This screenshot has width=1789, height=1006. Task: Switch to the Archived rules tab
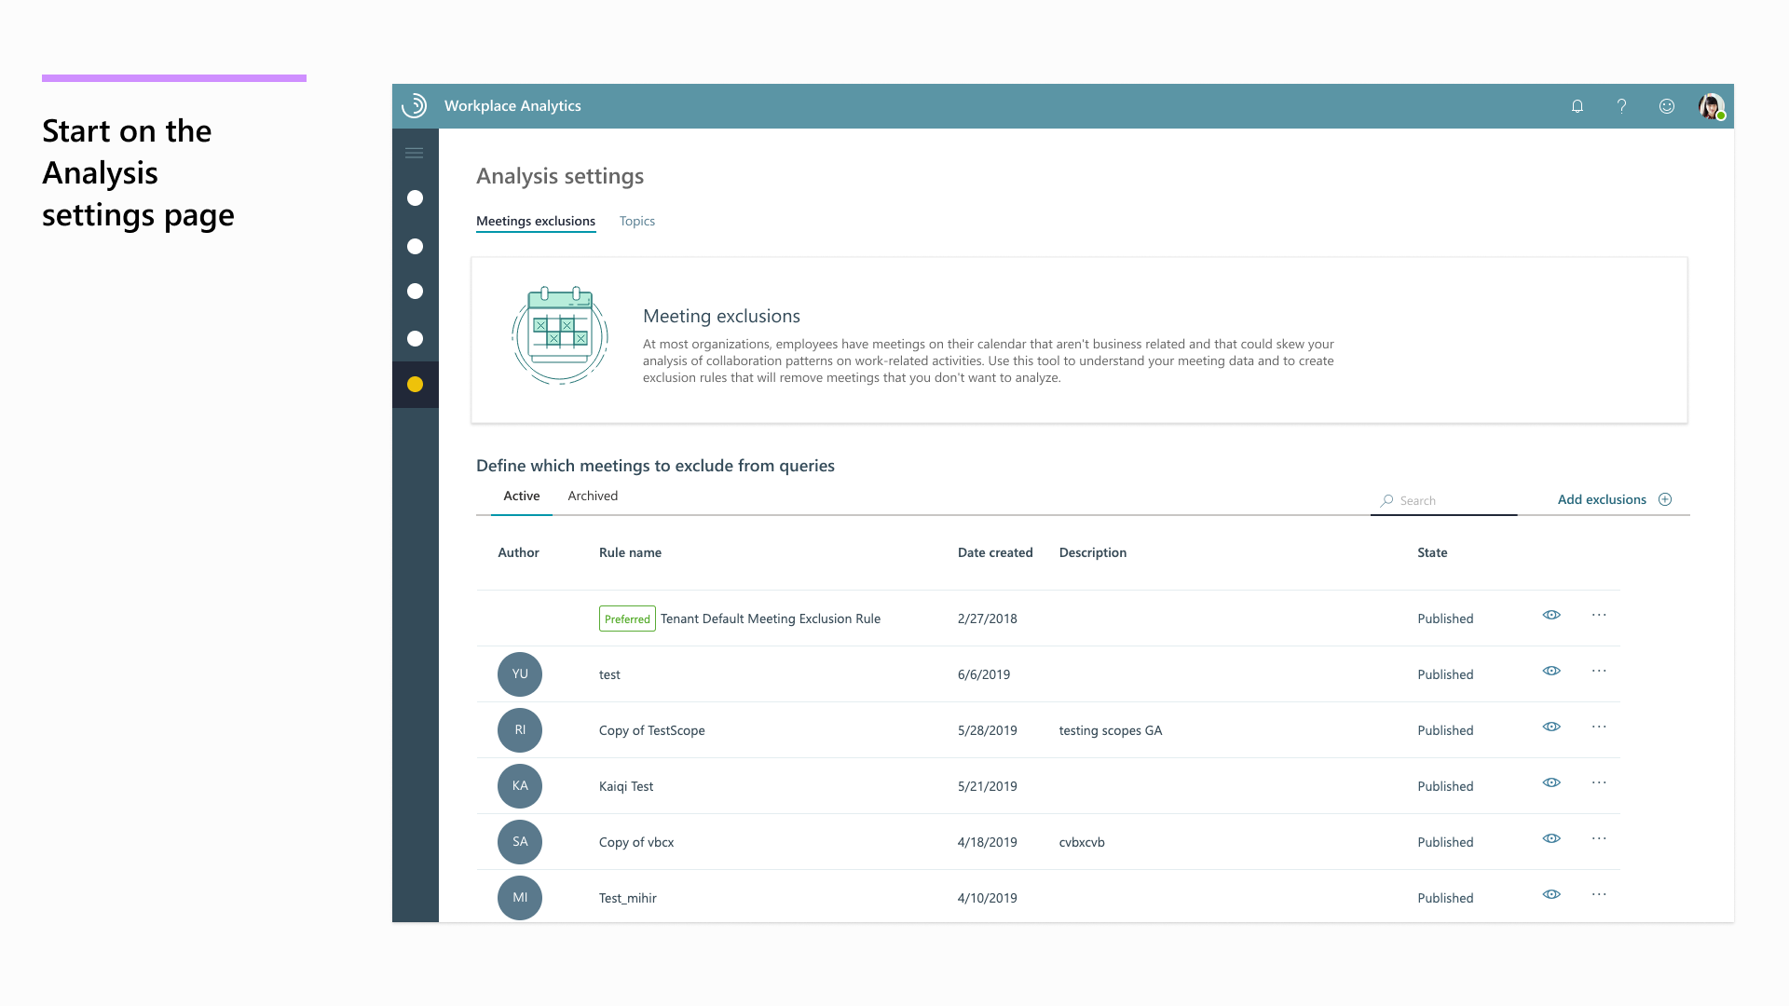coord(592,496)
